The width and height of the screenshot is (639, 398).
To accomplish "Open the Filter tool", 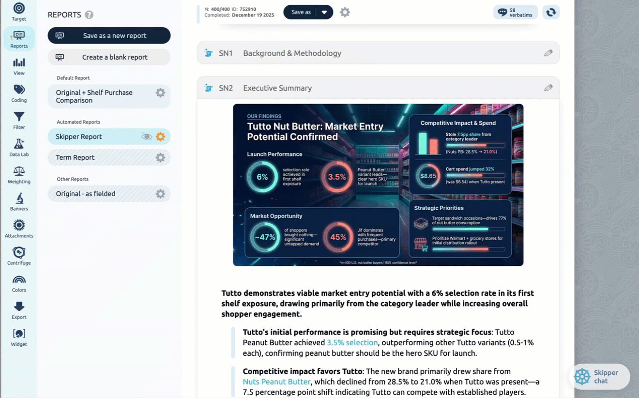I will [19, 120].
